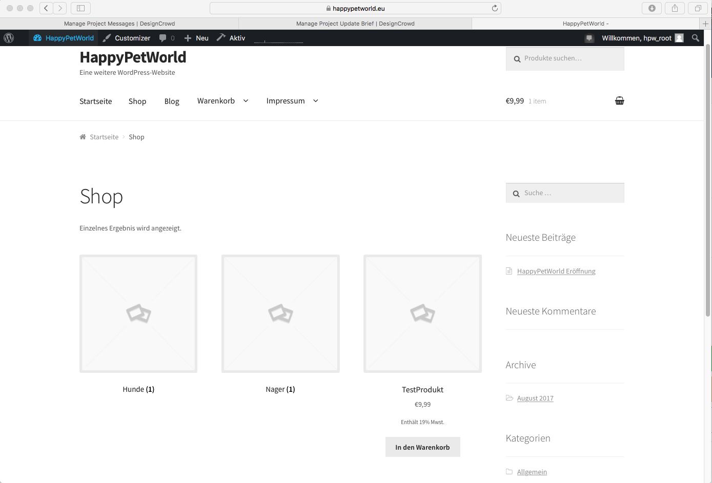Open the Hunde category thumbnail

(138, 313)
